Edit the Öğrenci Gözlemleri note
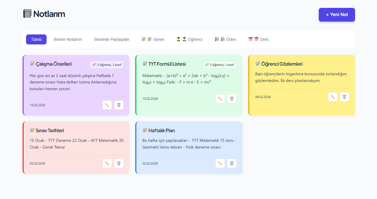Image resolution: width=377 pixels, height=199 pixels. 333,97
